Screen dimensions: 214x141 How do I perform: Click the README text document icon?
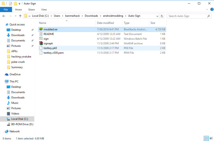pyautogui.click(x=41, y=34)
